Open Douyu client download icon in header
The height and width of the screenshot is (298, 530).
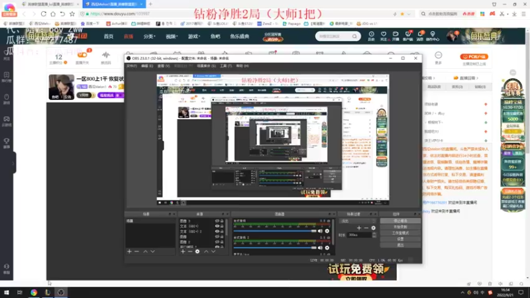(x=407, y=36)
